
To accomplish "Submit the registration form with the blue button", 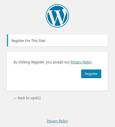I will tap(91, 74).
